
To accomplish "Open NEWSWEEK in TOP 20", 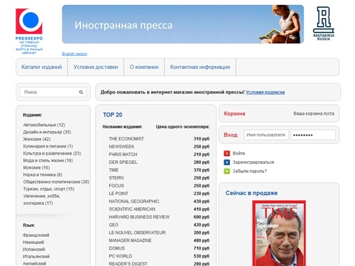I will [121, 147].
